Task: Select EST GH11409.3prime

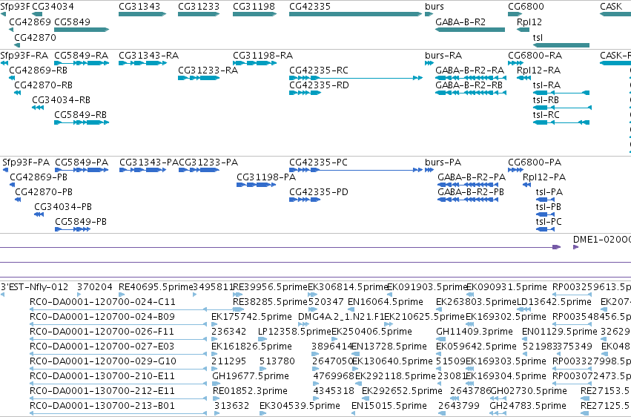Action: coord(440,339)
